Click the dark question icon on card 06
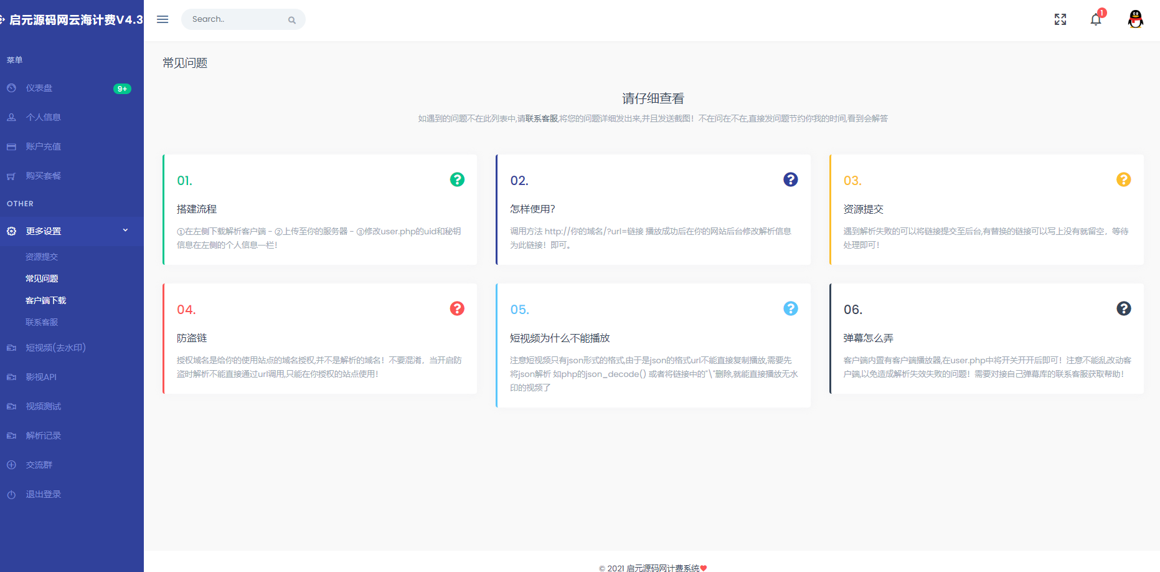 (1123, 308)
